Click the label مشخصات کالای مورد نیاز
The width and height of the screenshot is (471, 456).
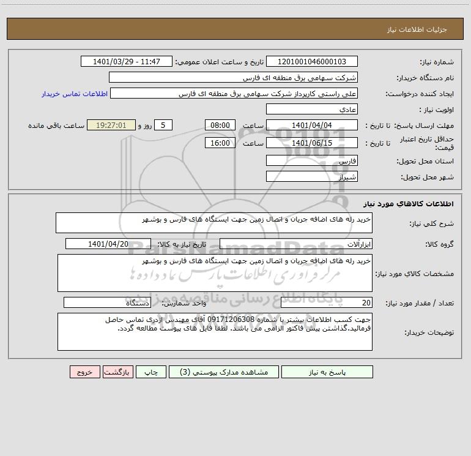click(415, 274)
